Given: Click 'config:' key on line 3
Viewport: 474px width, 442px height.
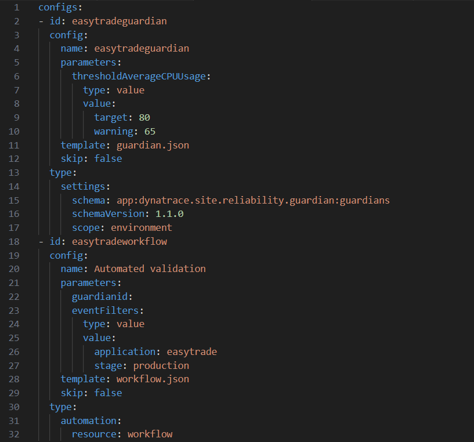Looking at the screenshot, I should 68,35.
